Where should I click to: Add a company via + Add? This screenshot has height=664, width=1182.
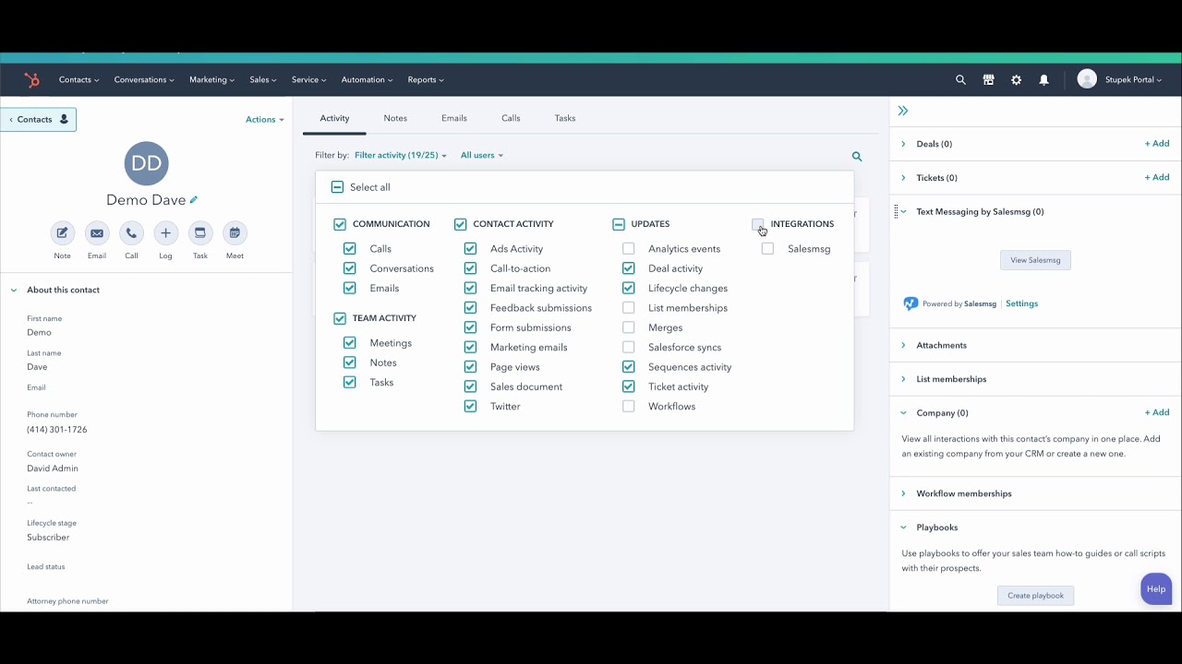[x=1157, y=413]
